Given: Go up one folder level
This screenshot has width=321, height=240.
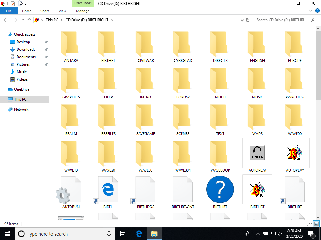Looking at the screenshot, I should coord(29,20).
